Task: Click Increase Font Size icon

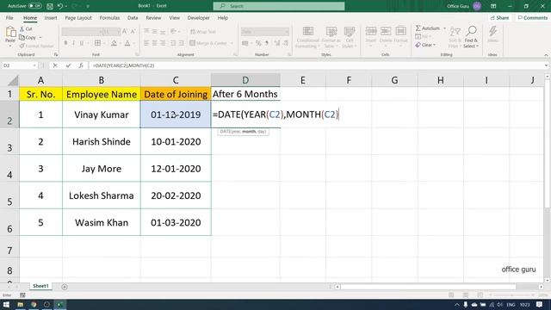Action: pyautogui.click(x=125, y=32)
